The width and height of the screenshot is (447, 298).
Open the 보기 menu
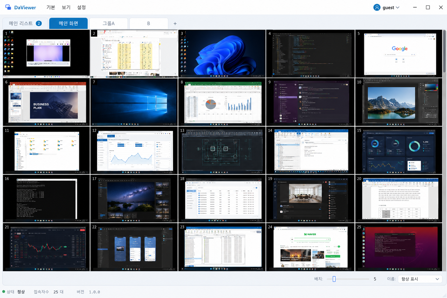[x=66, y=7]
